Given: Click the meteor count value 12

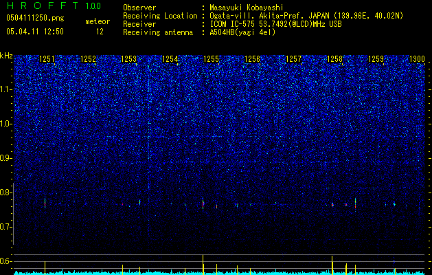Looking at the screenshot, I should (100, 32).
